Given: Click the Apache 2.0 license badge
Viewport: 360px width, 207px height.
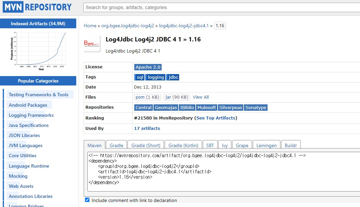Looking at the screenshot, I should (x=148, y=67).
